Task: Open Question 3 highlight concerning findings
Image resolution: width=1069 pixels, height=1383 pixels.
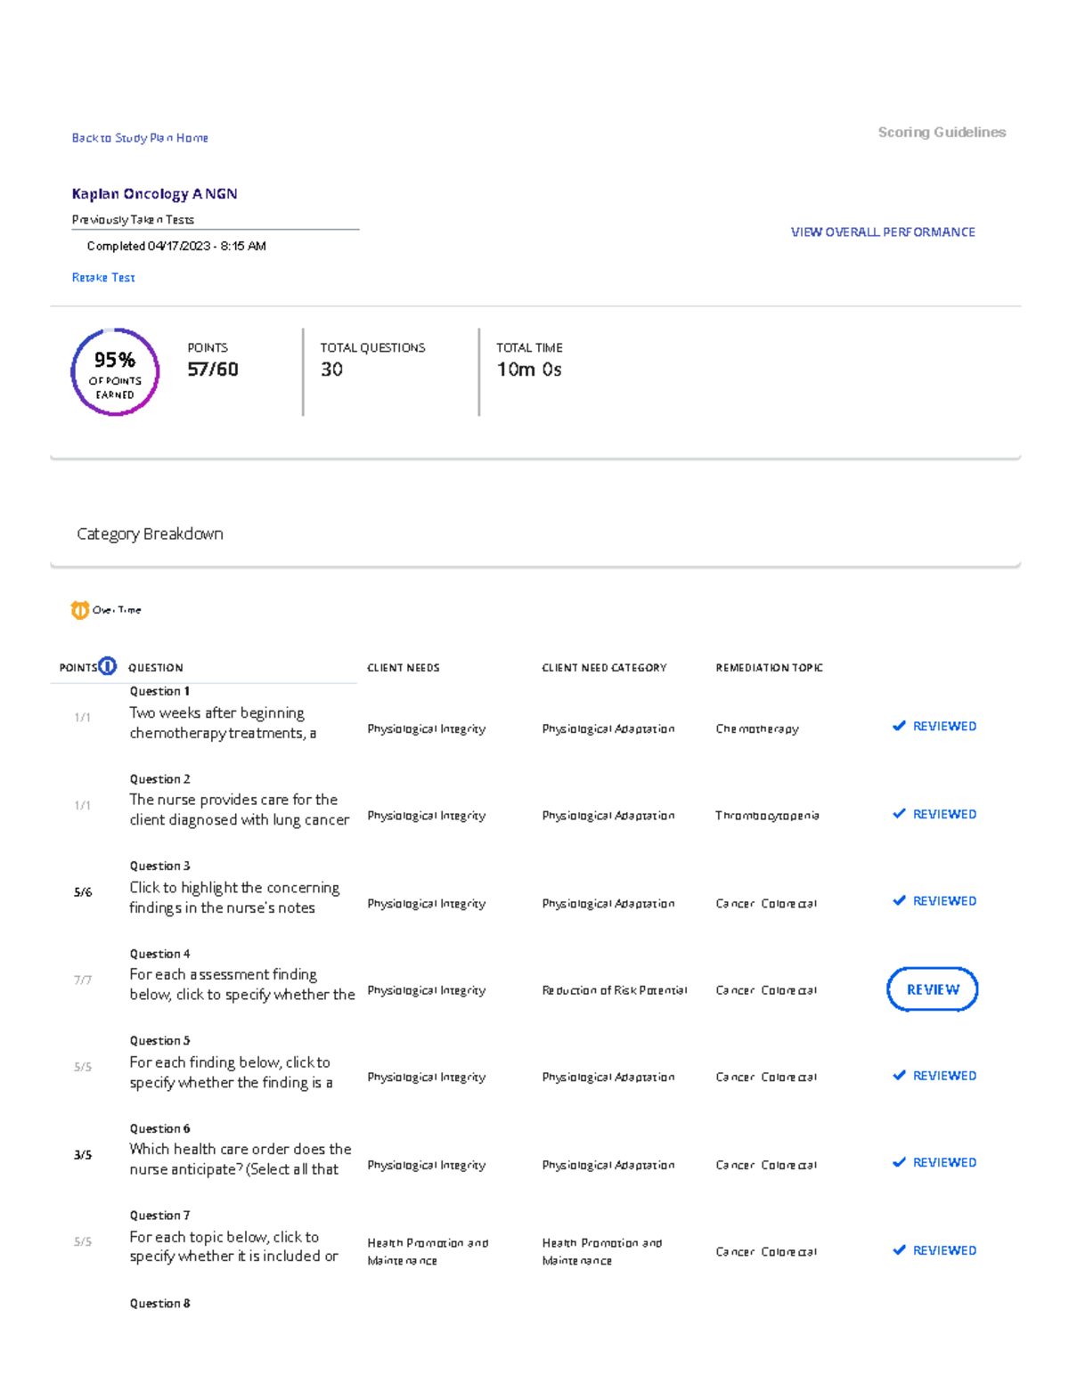Action: pos(233,898)
